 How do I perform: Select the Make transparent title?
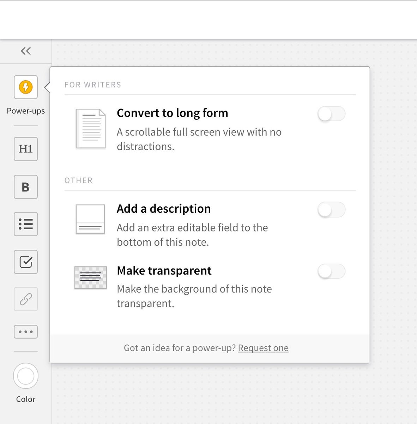164,271
